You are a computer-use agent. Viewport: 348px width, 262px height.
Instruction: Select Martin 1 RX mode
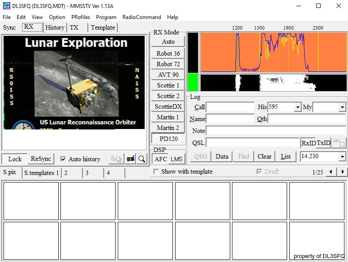[168, 117]
